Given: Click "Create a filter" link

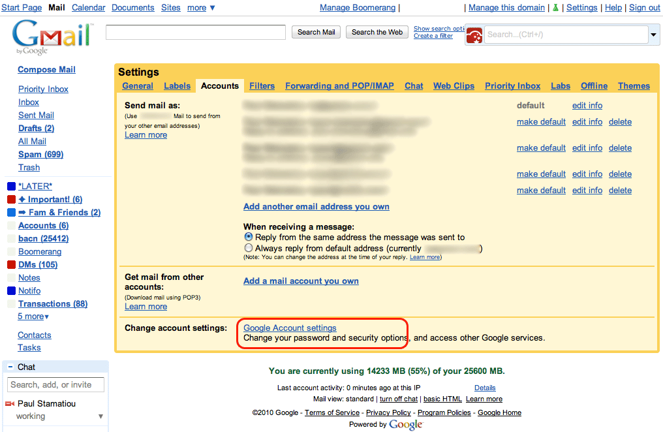Looking at the screenshot, I should click(433, 36).
